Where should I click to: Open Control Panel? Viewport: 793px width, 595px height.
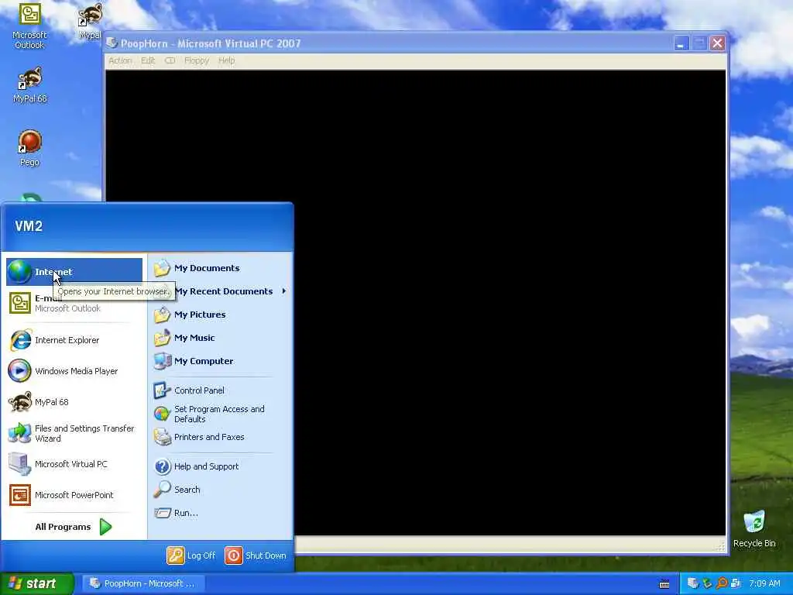click(220, 390)
